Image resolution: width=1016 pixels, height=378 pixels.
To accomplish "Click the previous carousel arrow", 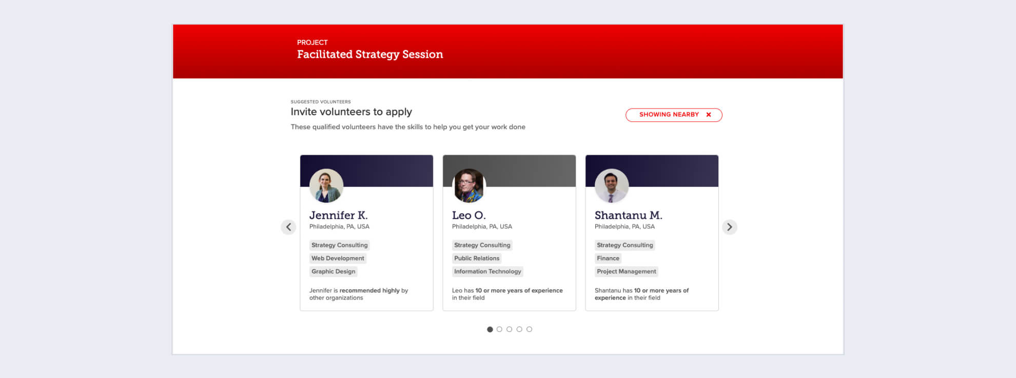I will point(288,227).
